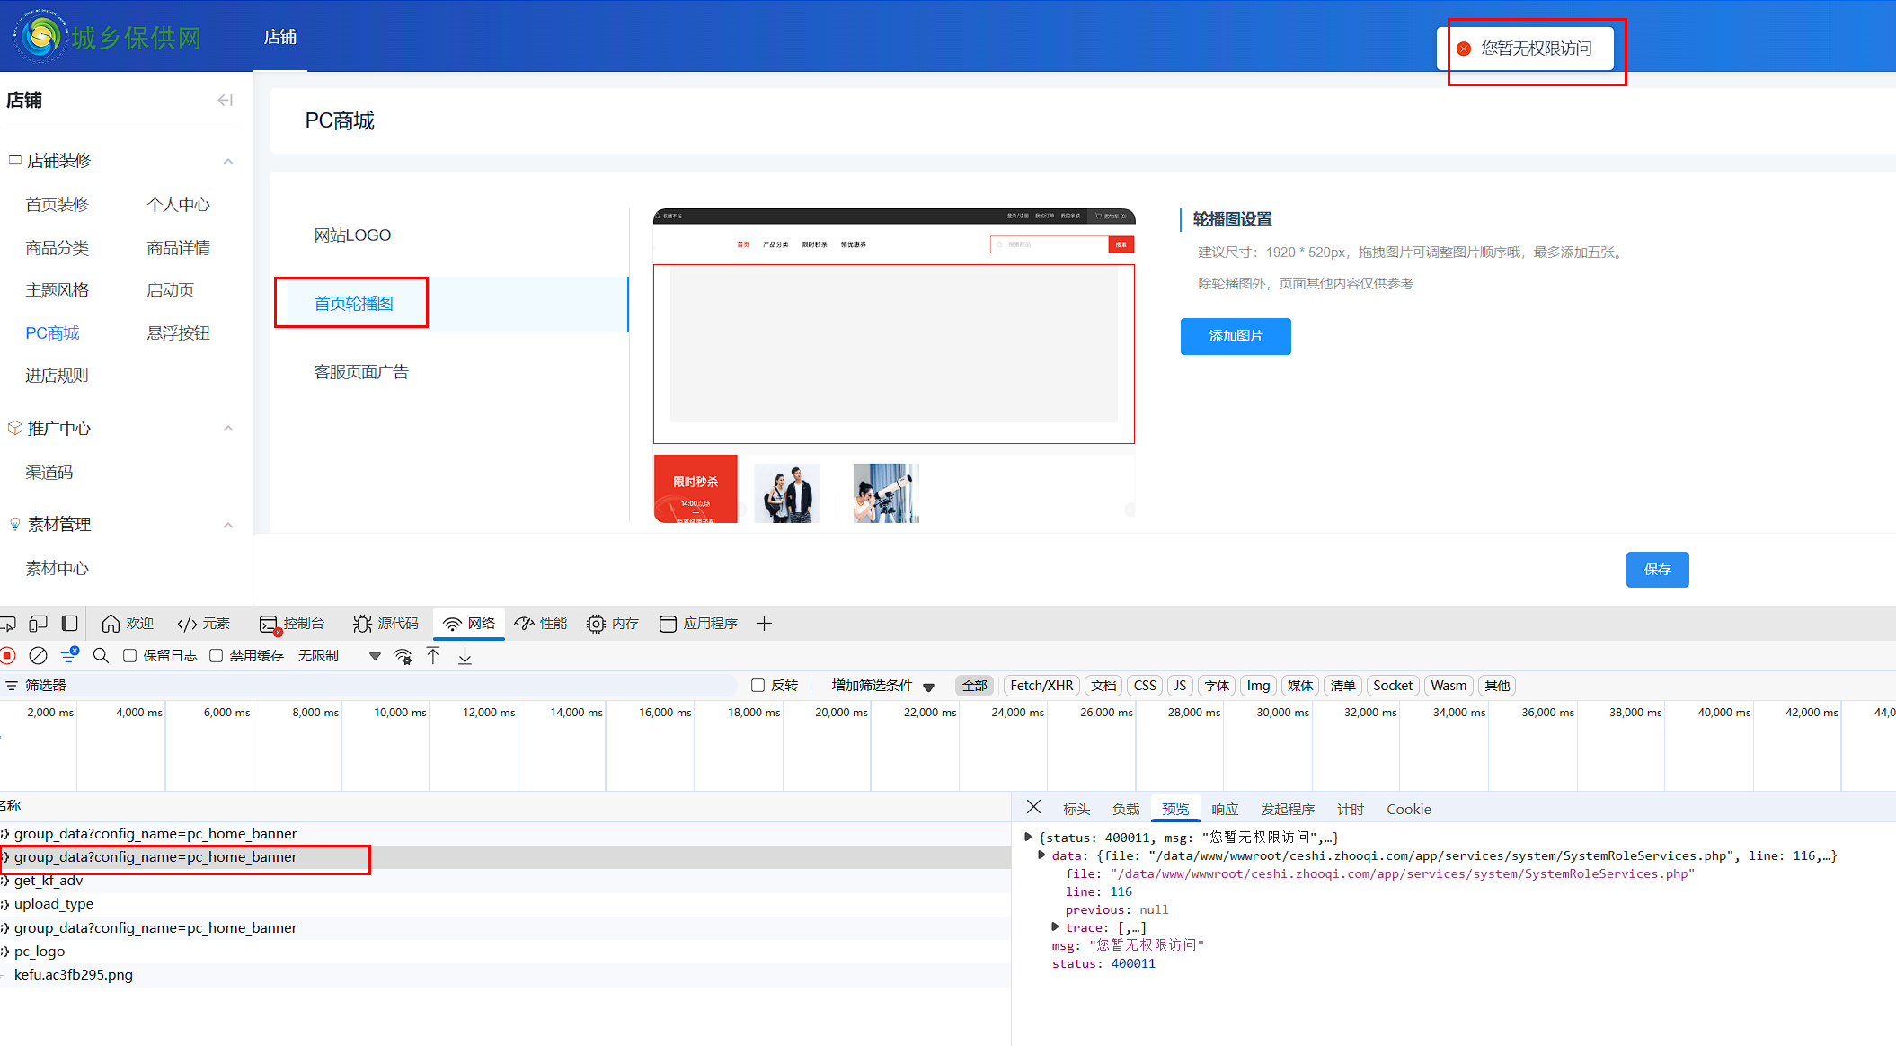Click the record network log button

coord(8,656)
